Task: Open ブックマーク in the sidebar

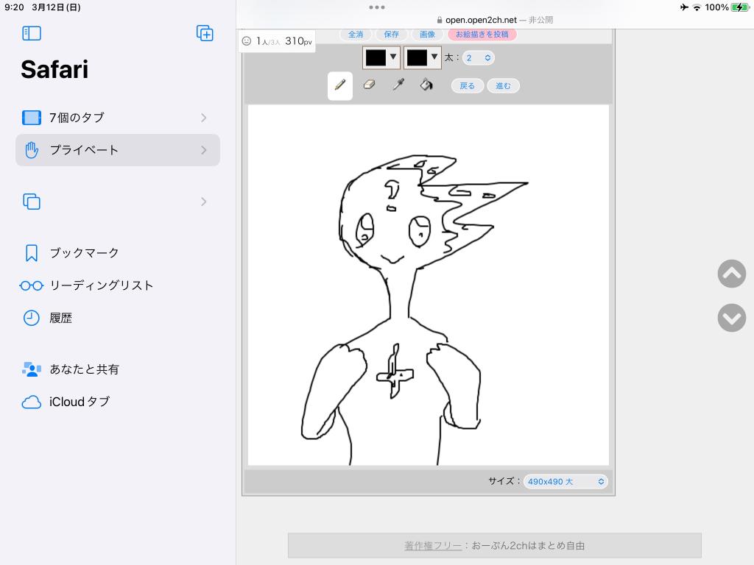Action: 84,253
